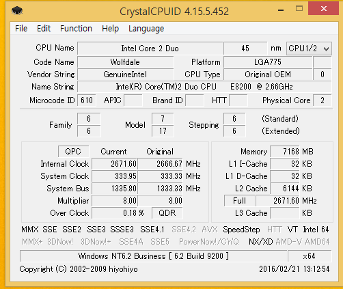Click the SSE4.1 feature label
The image size is (343, 289).
[x=152, y=230]
